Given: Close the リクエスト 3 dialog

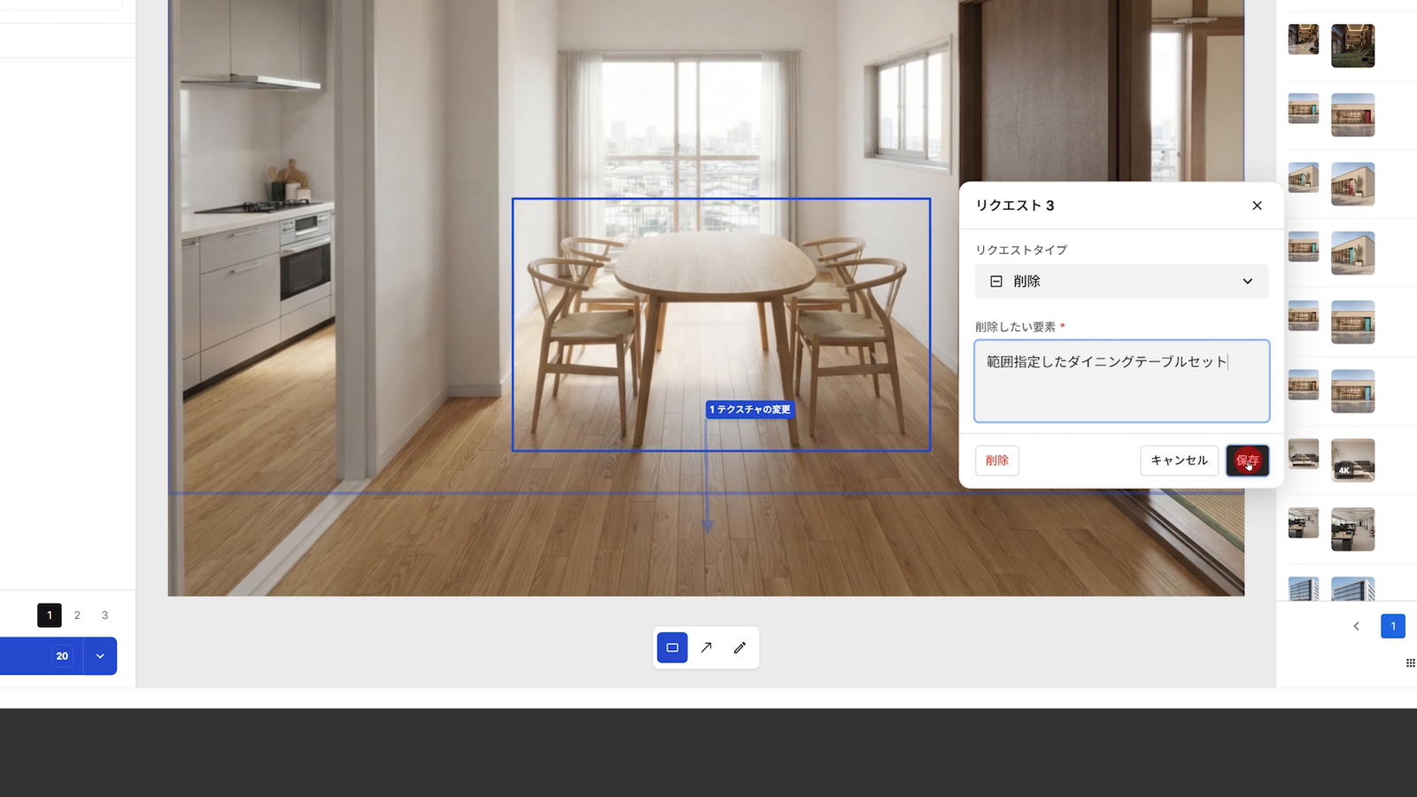Looking at the screenshot, I should point(1257,205).
